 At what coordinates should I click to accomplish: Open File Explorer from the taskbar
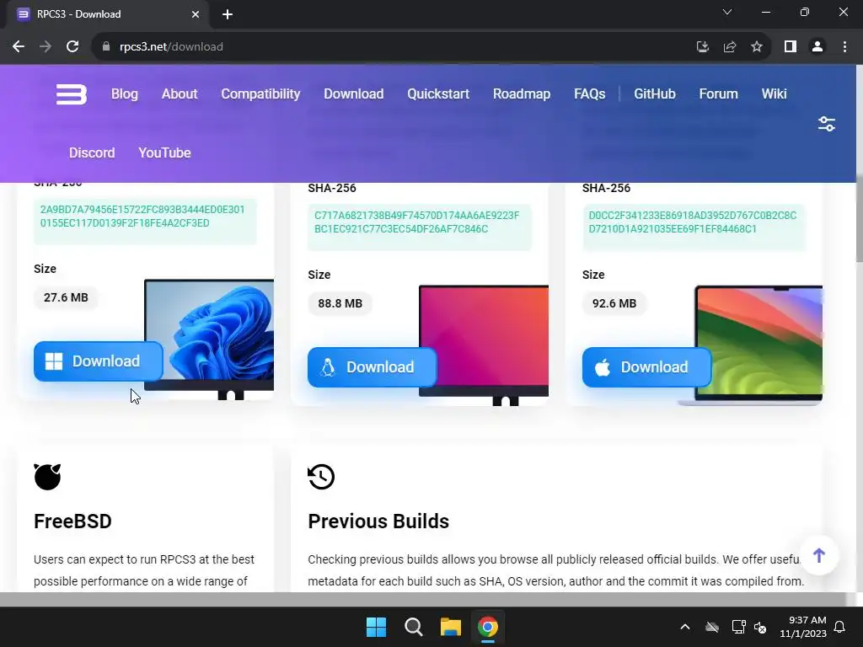click(450, 627)
